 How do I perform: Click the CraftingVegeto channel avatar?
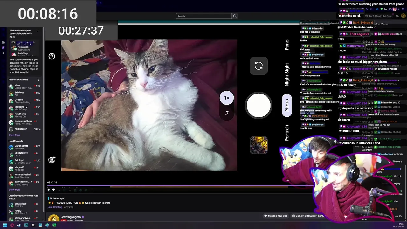[x=54, y=218]
